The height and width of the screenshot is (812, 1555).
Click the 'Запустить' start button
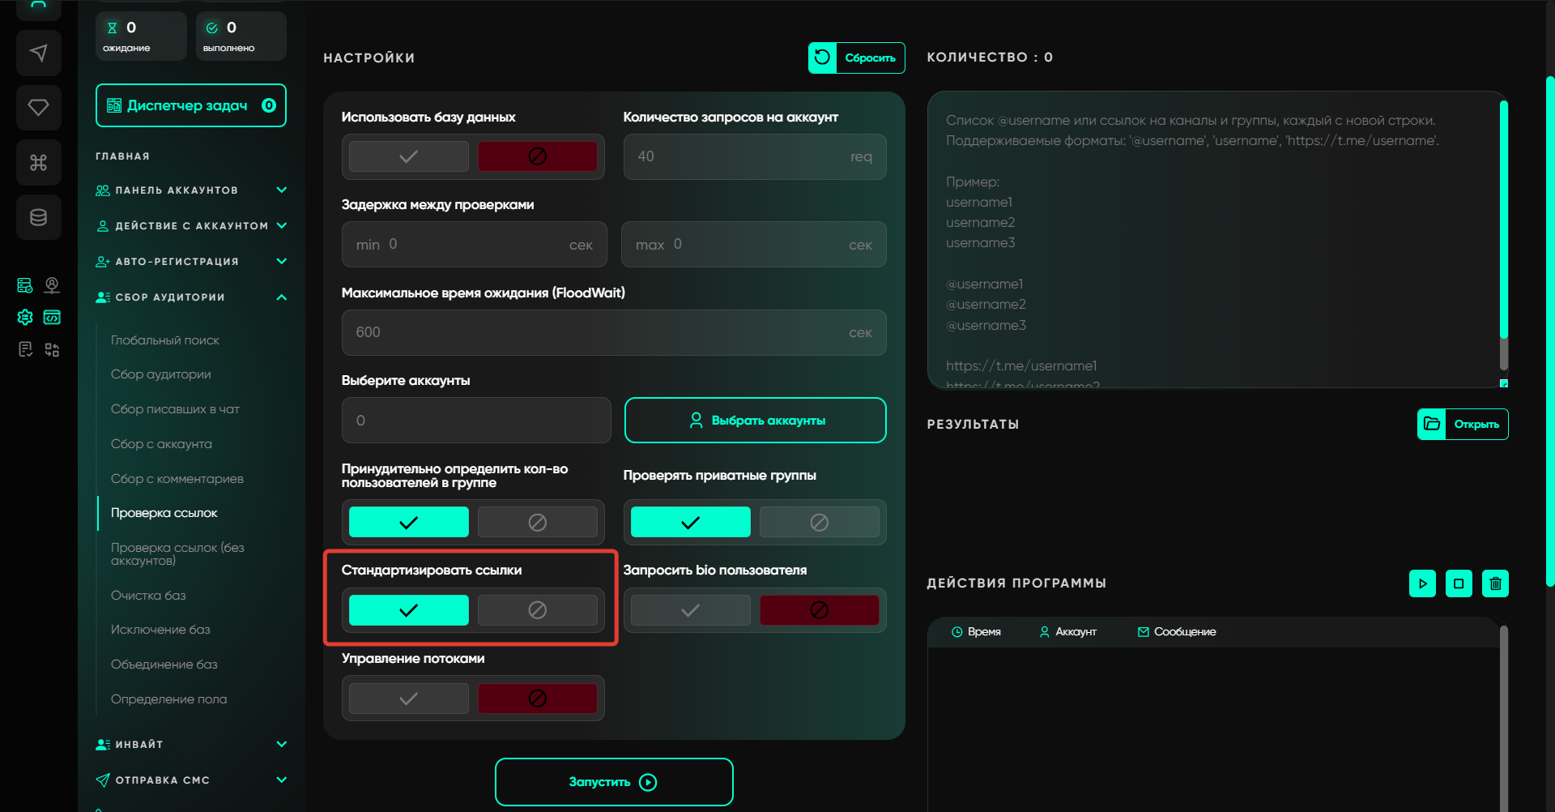pos(613,782)
